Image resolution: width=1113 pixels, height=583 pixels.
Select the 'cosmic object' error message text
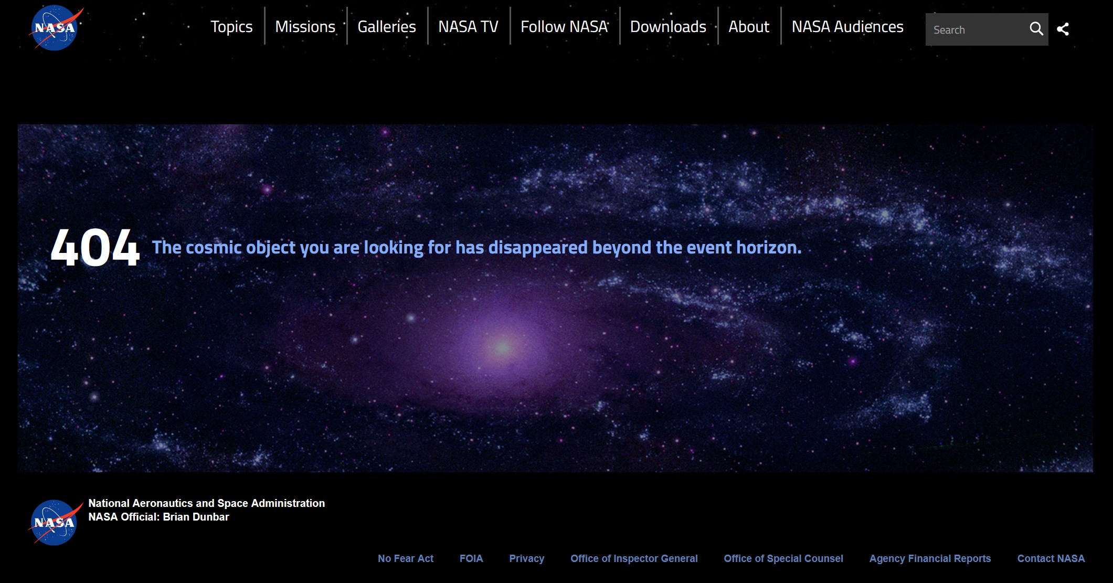click(x=476, y=247)
